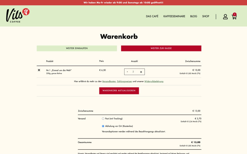Increase quantity with plus button
Viewport: 247px width, 154px height.
tap(141, 72)
